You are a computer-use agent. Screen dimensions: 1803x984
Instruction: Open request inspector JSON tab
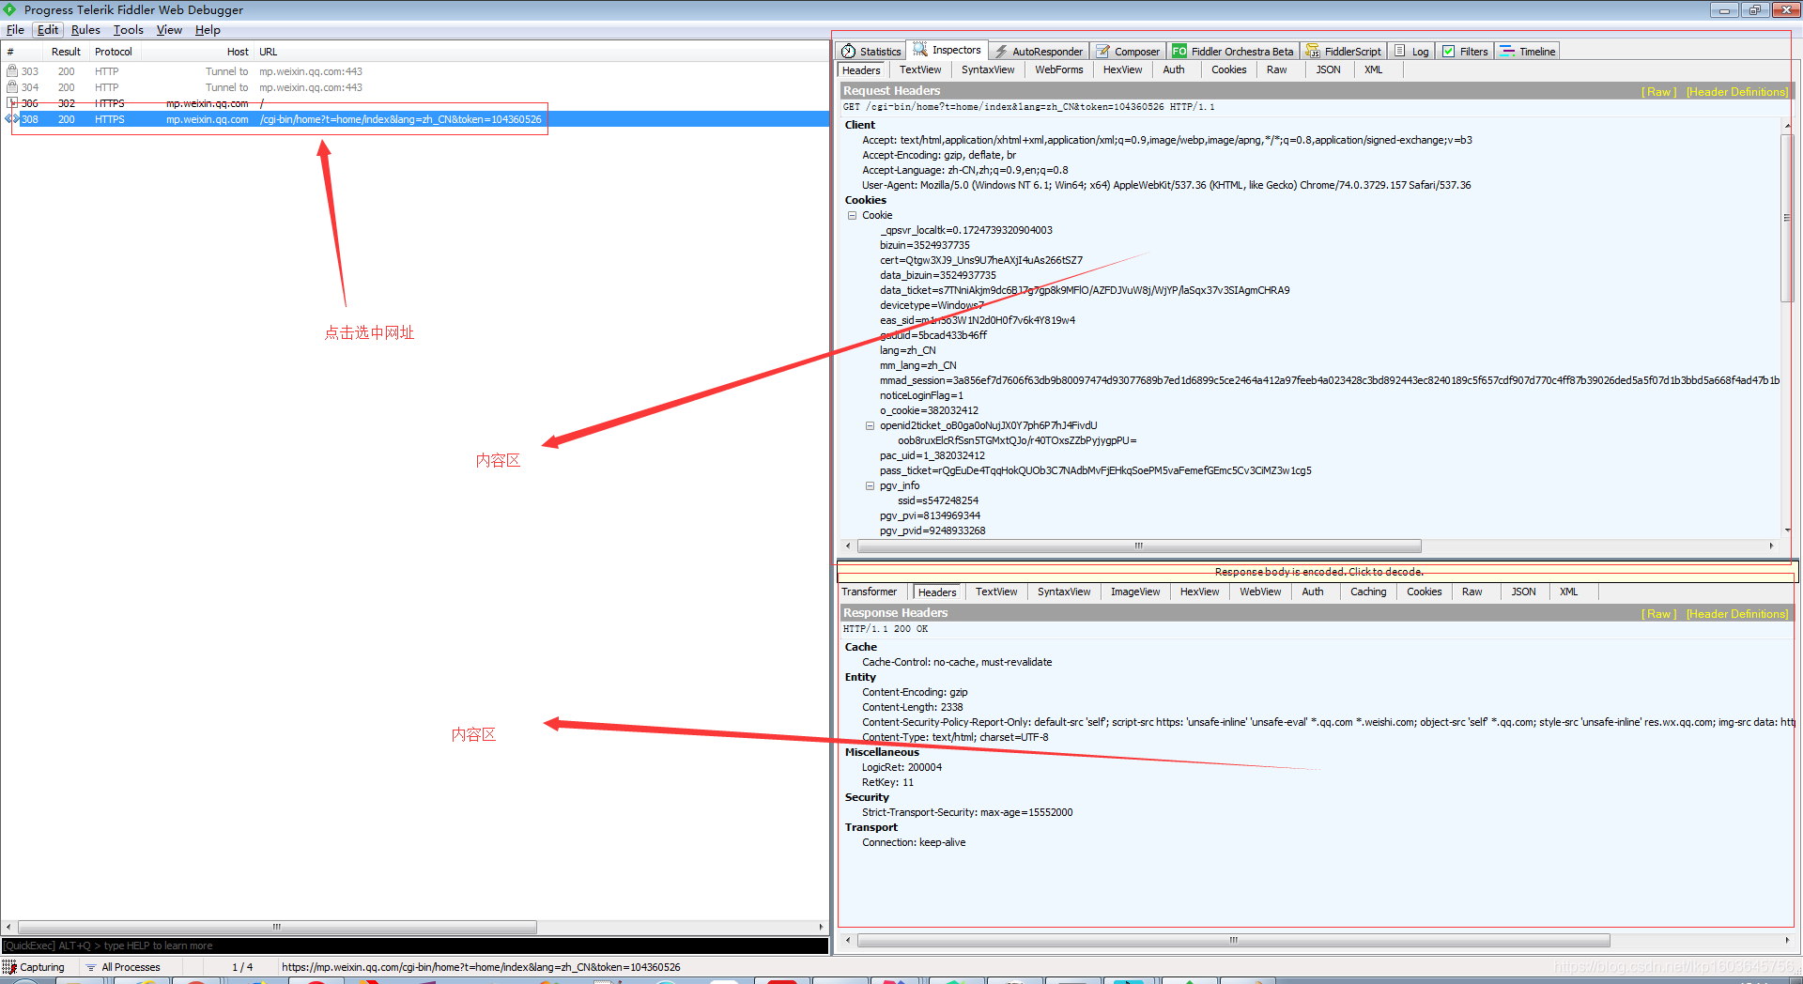click(1329, 69)
